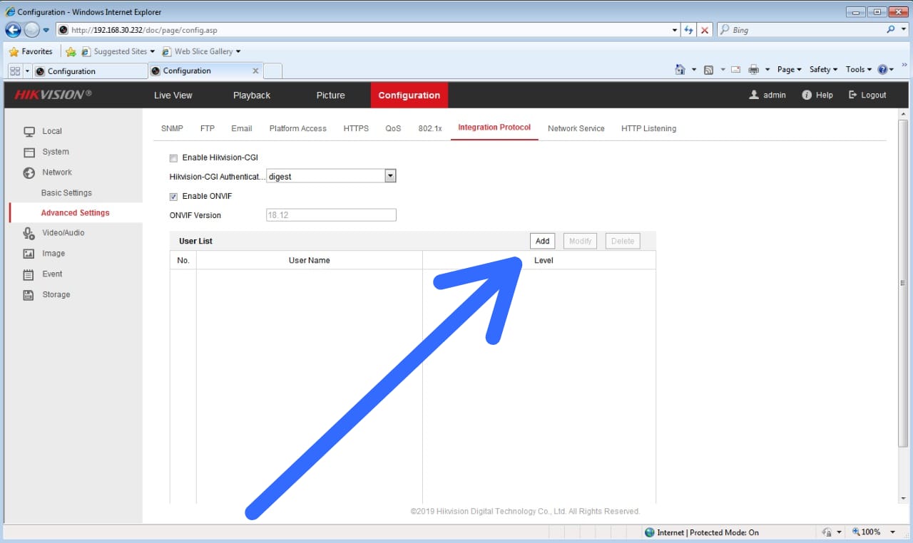Enable the Hikvision-CGI checkbox
Image resolution: width=913 pixels, height=543 pixels.
pos(173,158)
